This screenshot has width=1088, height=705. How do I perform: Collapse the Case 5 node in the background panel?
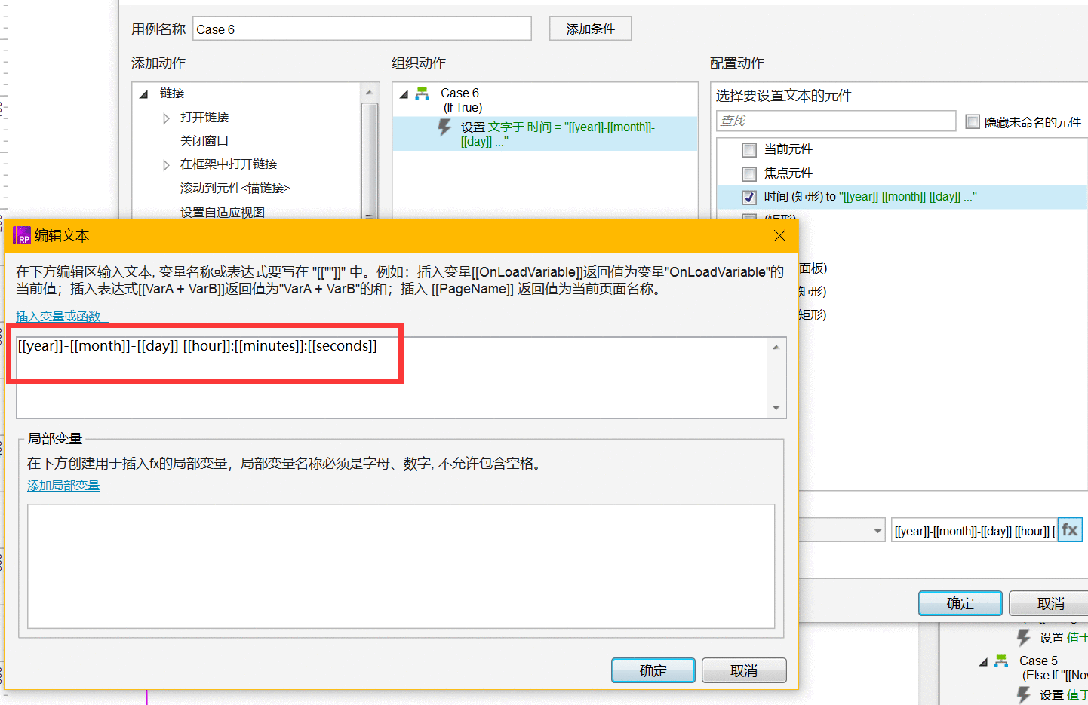983,662
